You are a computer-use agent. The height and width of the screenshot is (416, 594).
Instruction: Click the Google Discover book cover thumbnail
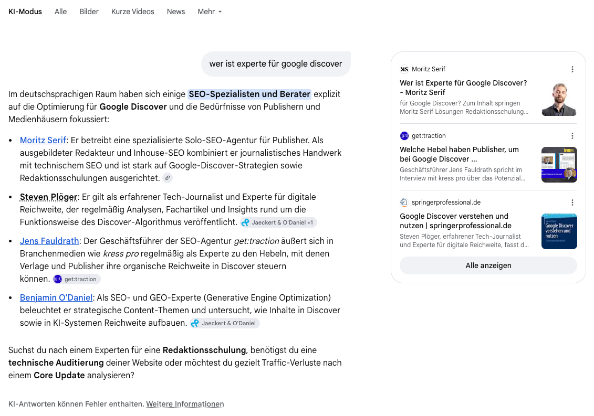[559, 232]
